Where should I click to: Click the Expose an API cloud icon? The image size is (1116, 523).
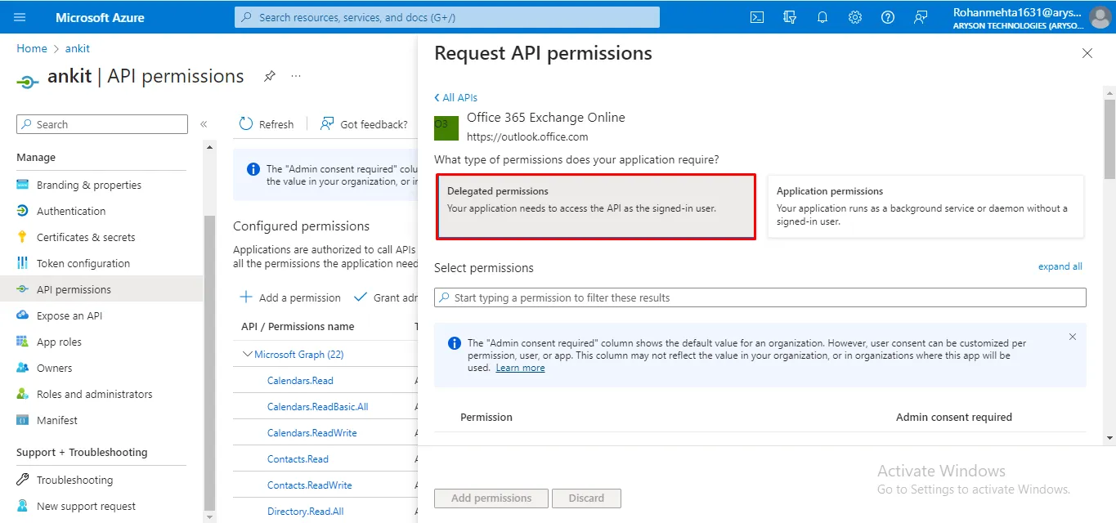point(23,315)
